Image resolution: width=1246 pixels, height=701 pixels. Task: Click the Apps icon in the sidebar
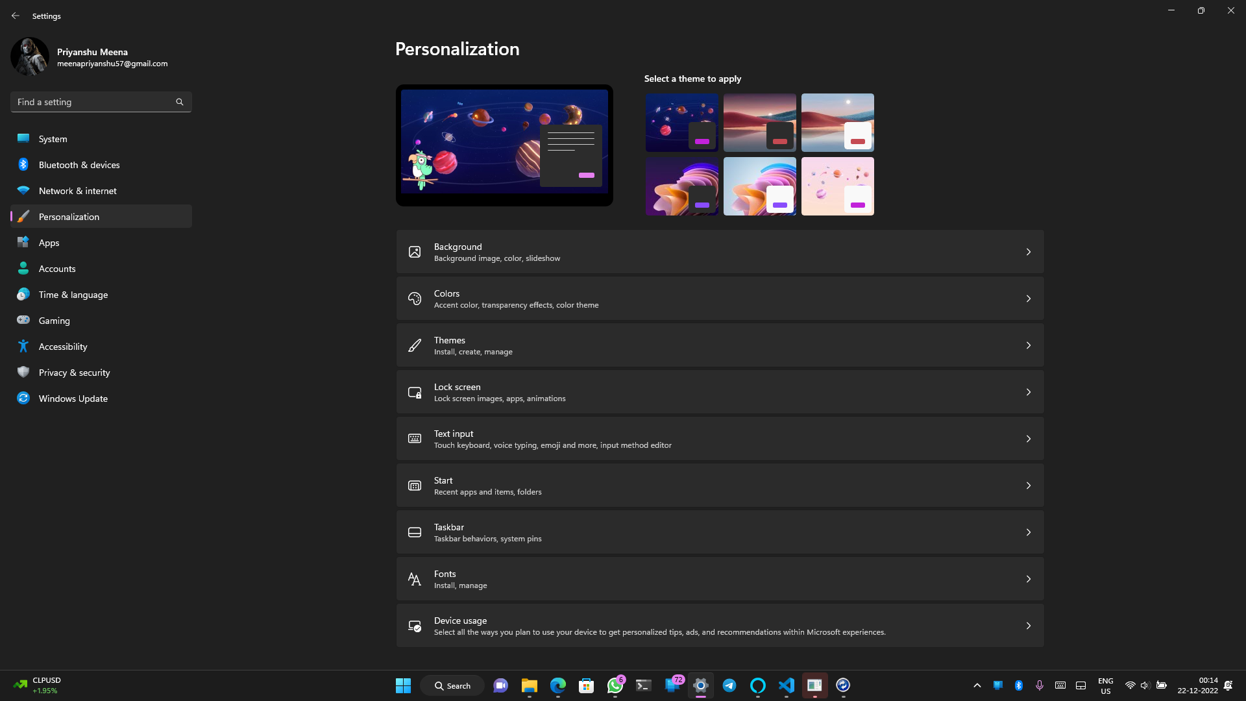(x=23, y=242)
